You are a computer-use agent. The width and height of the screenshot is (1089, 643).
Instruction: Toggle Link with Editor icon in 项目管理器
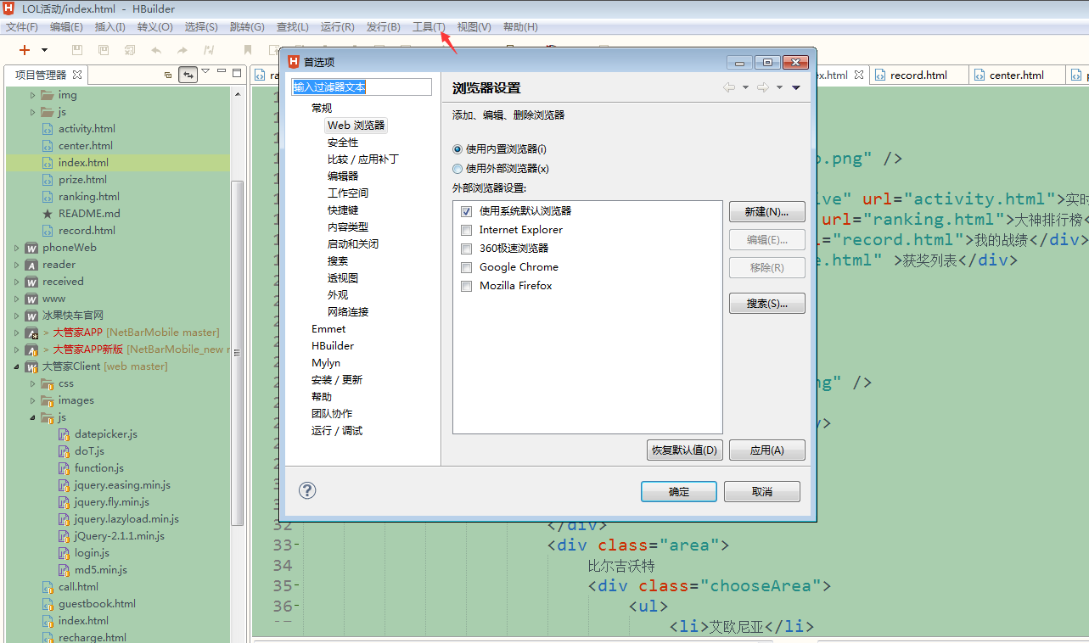point(188,75)
